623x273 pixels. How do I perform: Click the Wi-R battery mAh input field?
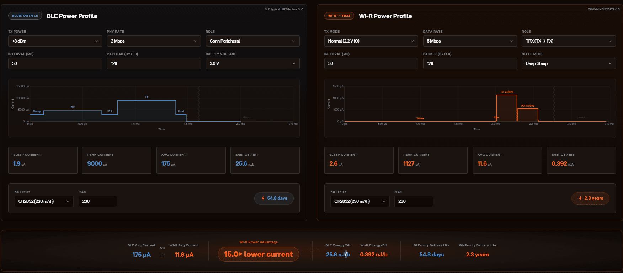(414, 201)
